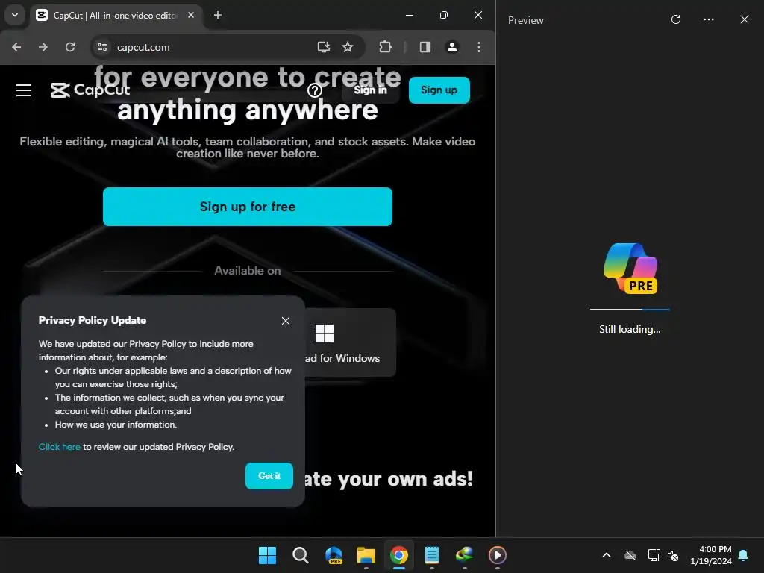Screen dimensions: 764x573
Task: Open Windows Search in taskbar
Action: 301,555
